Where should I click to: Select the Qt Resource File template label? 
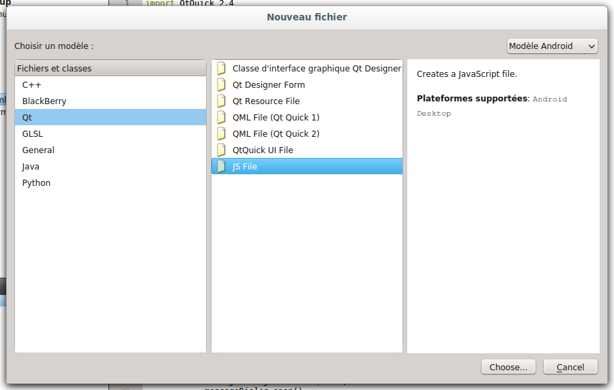pyautogui.click(x=266, y=101)
